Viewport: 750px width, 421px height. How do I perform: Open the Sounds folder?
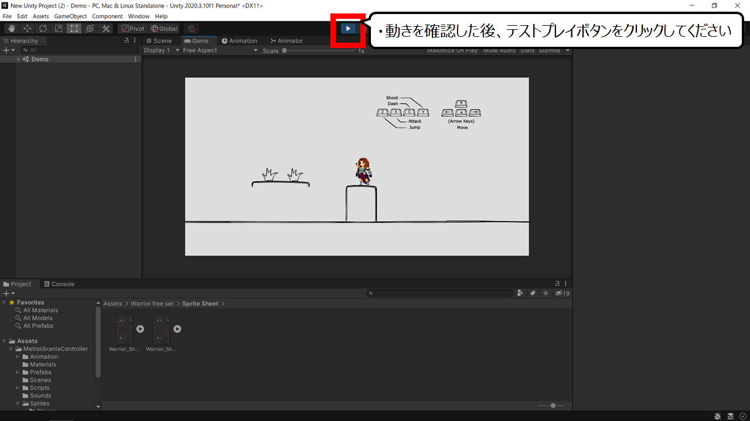(40, 396)
